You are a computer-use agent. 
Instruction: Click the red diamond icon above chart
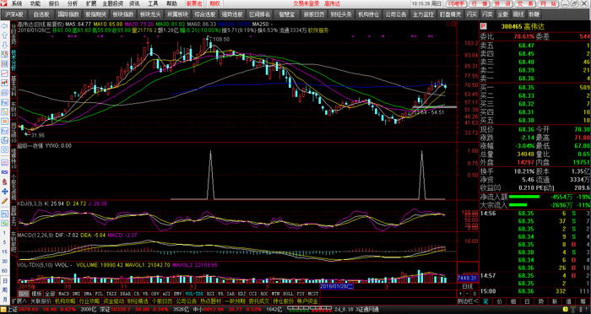[447, 24]
